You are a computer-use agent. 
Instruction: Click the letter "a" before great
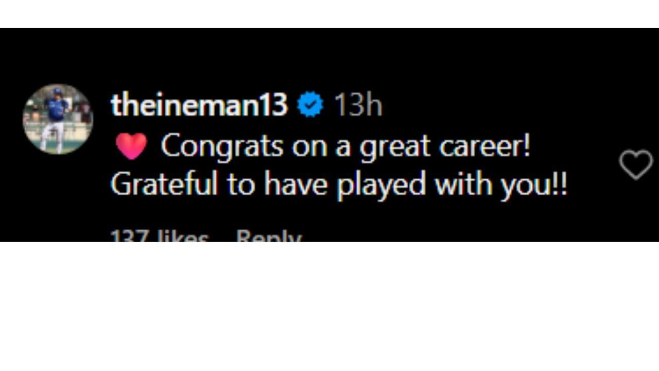coord(343,147)
